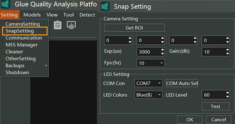Decrease exposure with down arrow
The image size is (235, 124).
(x=162, y=54)
